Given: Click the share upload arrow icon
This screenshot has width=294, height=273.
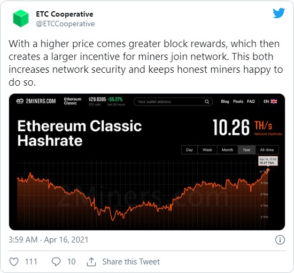Looking at the screenshot, I should coord(91,262).
